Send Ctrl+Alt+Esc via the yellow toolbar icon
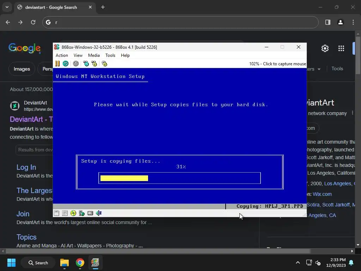361x271 pixels. [94, 64]
